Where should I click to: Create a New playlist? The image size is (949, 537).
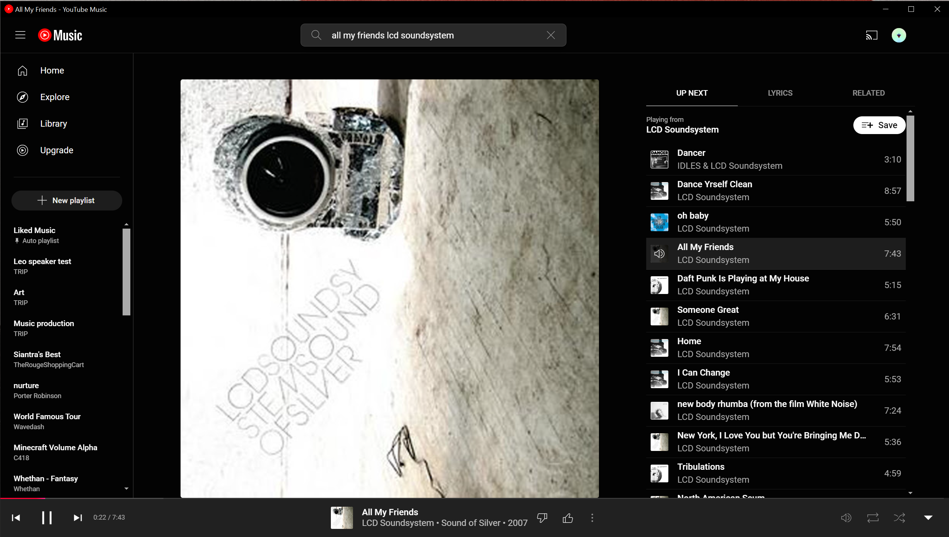66,201
